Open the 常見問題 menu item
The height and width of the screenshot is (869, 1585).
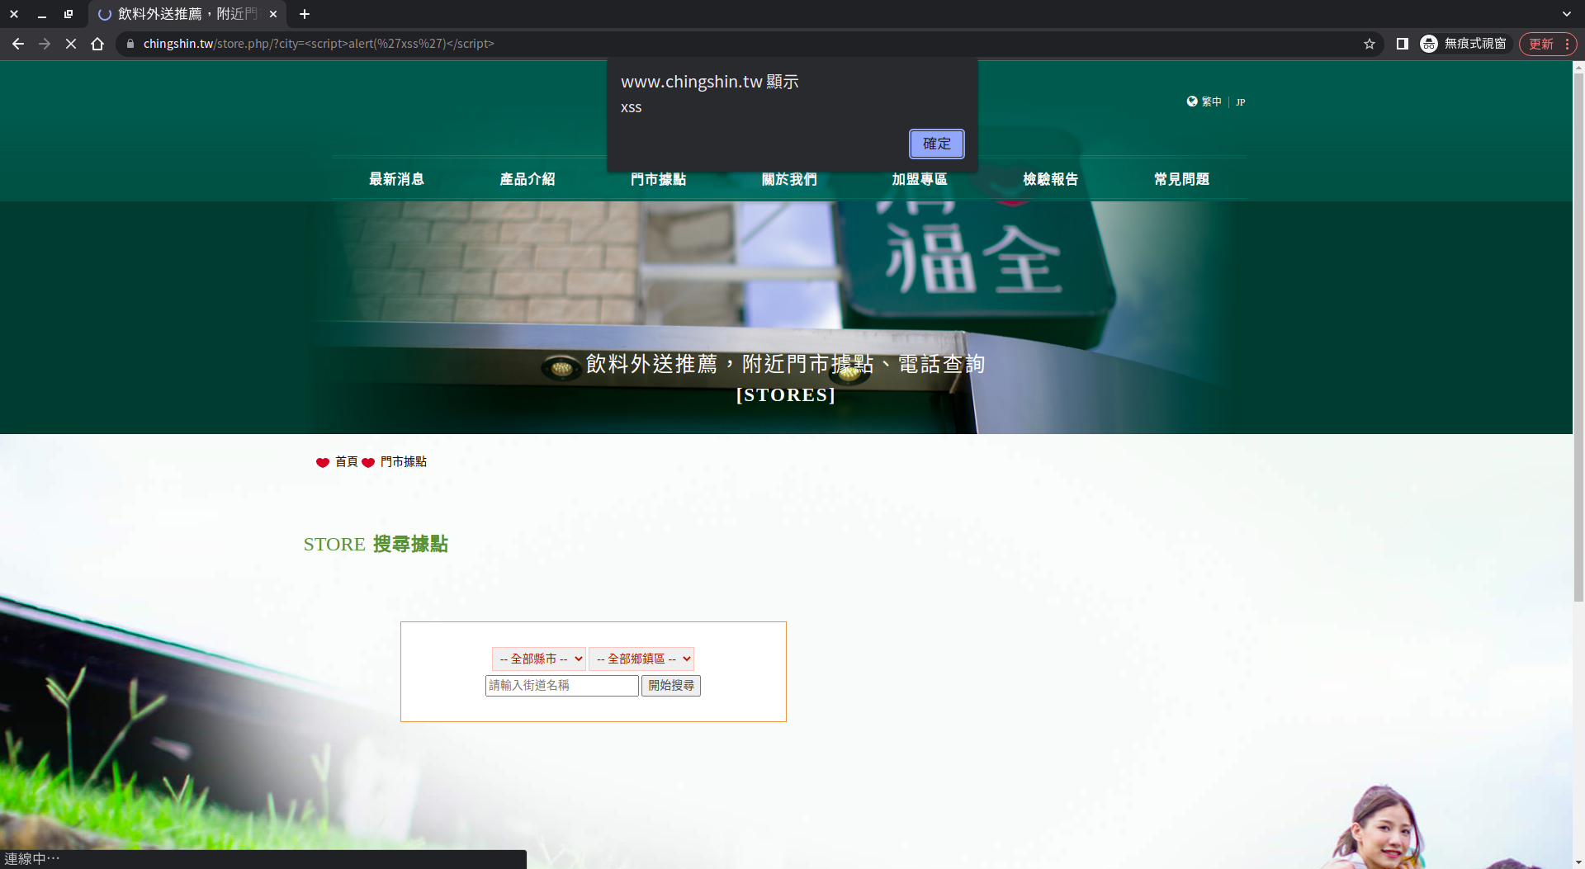click(x=1181, y=179)
